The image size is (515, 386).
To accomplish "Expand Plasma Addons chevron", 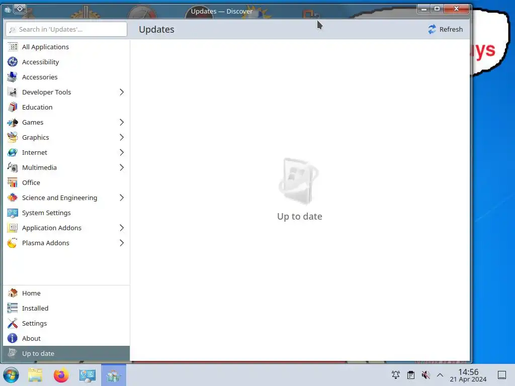I will pyautogui.click(x=122, y=243).
